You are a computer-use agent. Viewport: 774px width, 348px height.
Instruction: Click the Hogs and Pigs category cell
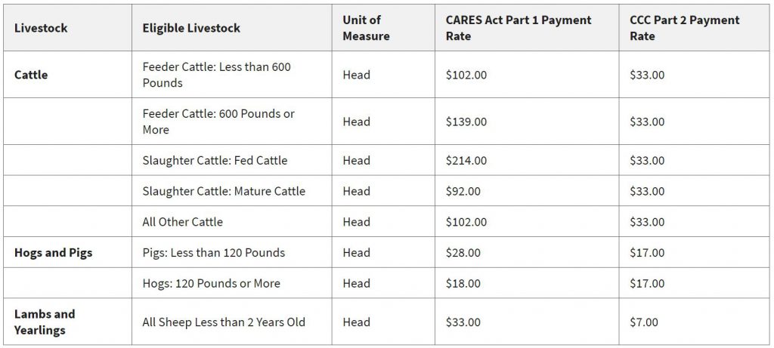click(53, 253)
